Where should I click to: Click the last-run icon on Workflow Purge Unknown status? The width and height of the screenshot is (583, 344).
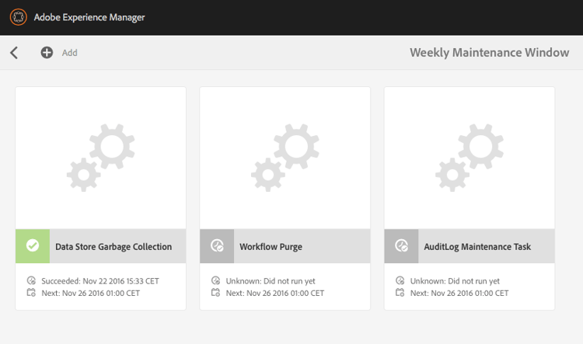click(215, 280)
